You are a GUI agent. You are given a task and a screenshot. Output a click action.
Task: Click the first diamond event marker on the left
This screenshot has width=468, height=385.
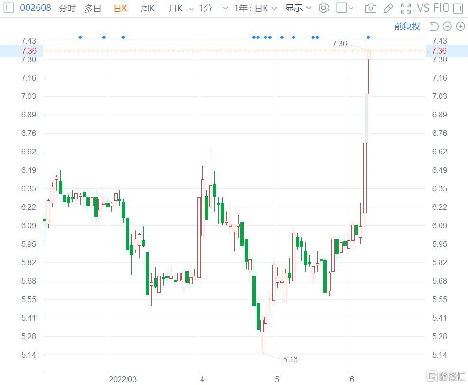(x=80, y=37)
